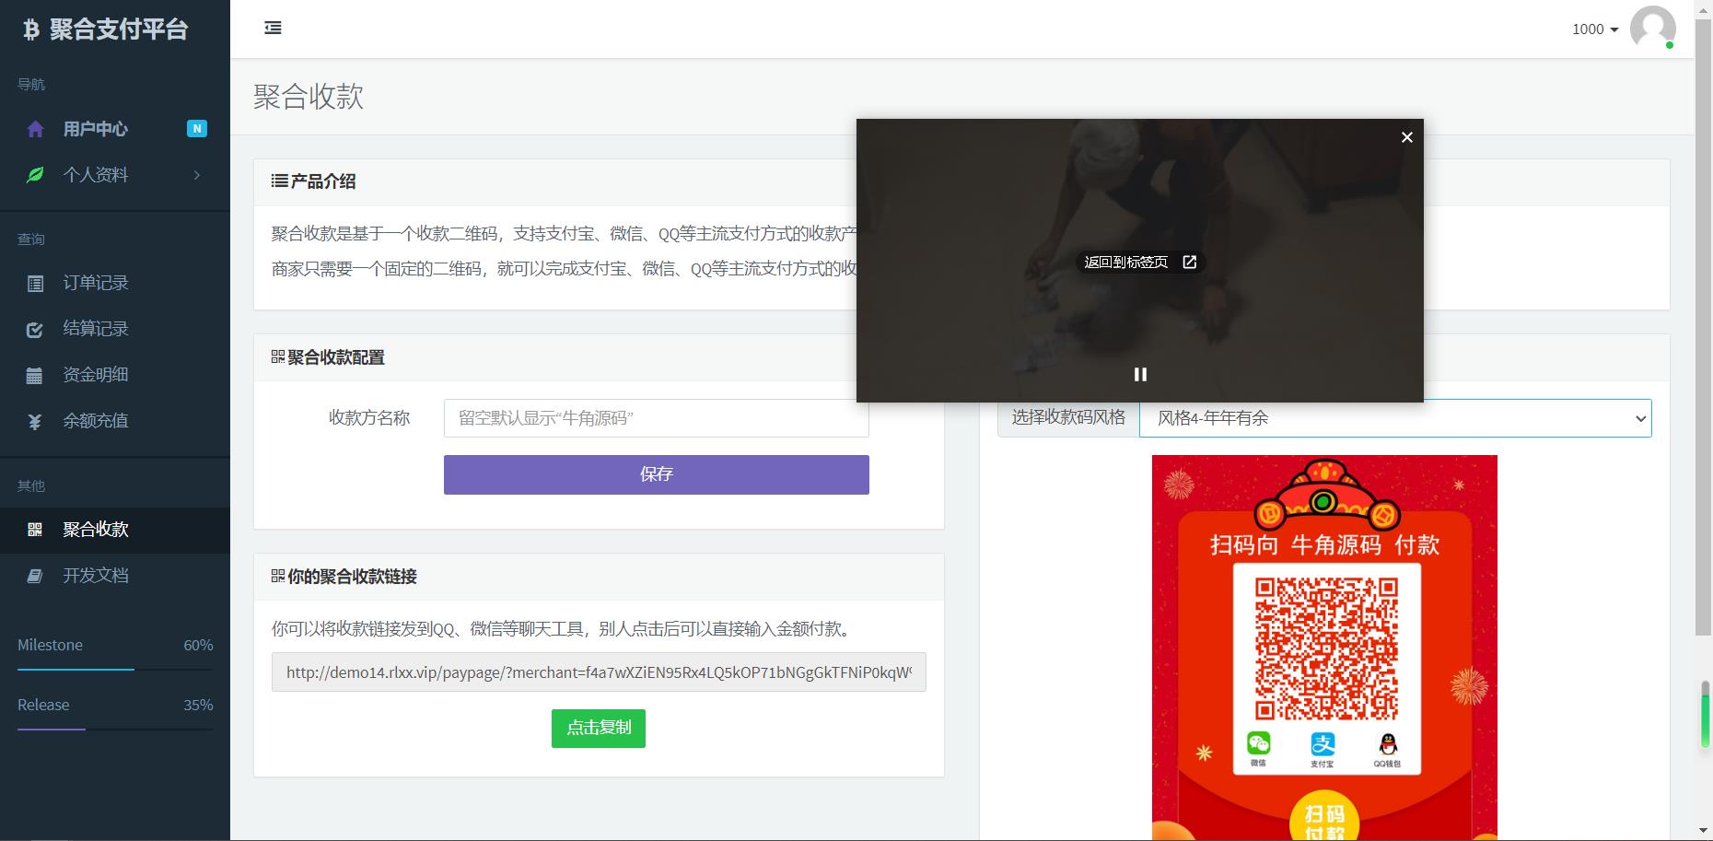This screenshot has height=841, width=1713.
Task: Click the QR icon beside 聚合收款 in the sidebar
Action: [x=35, y=530]
